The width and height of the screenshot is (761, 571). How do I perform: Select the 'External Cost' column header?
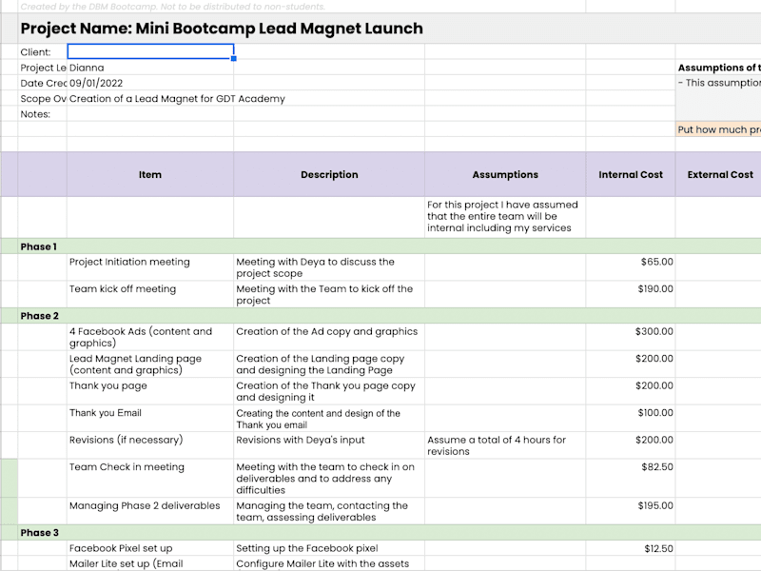tap(720, 175)
